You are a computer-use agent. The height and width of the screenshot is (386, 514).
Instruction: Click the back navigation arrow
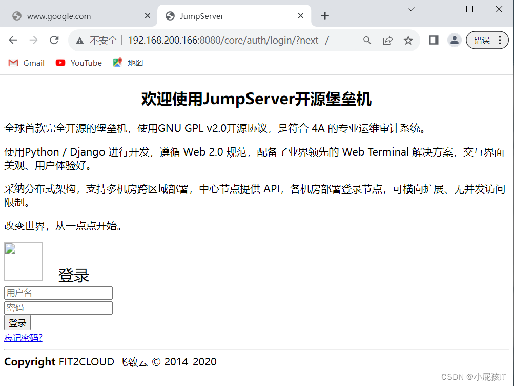(13, 40)
